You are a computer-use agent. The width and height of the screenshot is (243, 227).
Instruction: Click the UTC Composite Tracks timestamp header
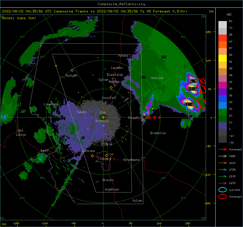94,11
